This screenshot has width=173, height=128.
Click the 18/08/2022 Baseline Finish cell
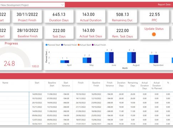(x=96, y=111)
